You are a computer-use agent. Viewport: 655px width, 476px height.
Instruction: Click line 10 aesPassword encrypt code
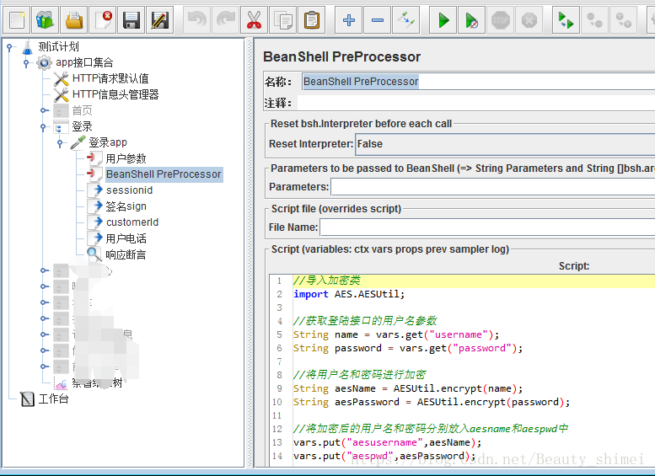[x=431, y=402]
